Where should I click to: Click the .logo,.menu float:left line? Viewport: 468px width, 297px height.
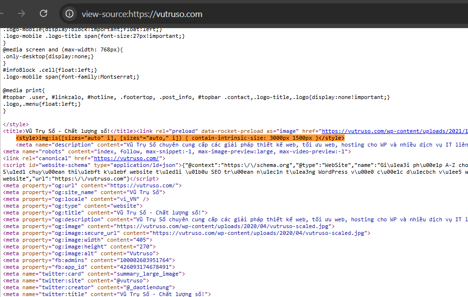[x=42, y=104]
